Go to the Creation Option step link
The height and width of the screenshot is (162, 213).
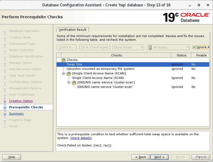tap(21, 101)
